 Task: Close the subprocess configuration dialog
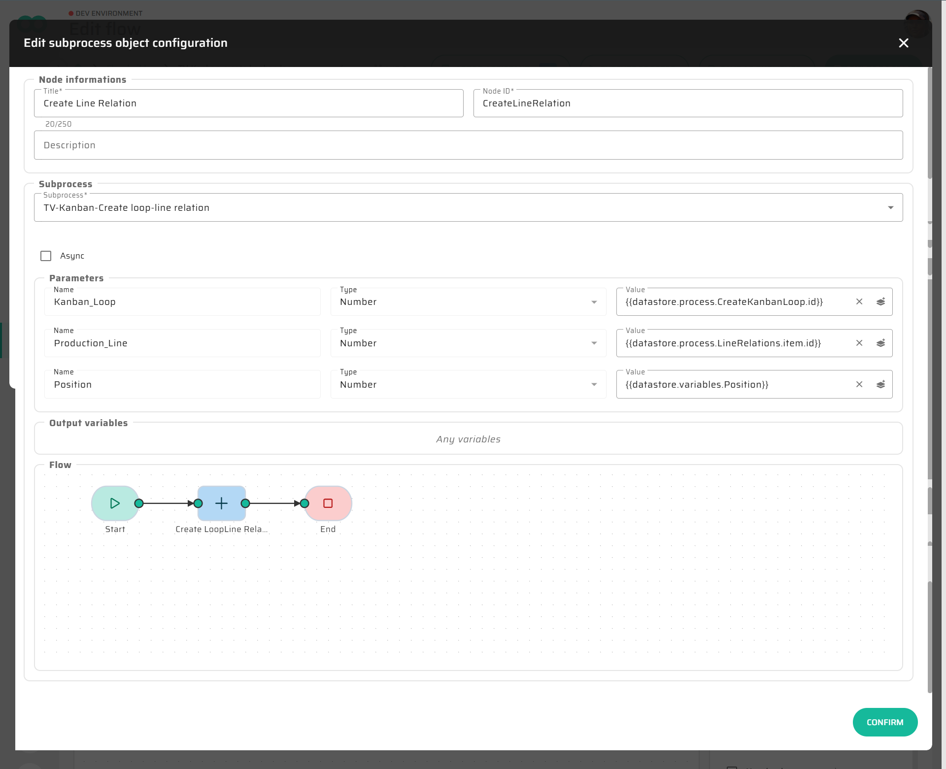pos(903,43)
